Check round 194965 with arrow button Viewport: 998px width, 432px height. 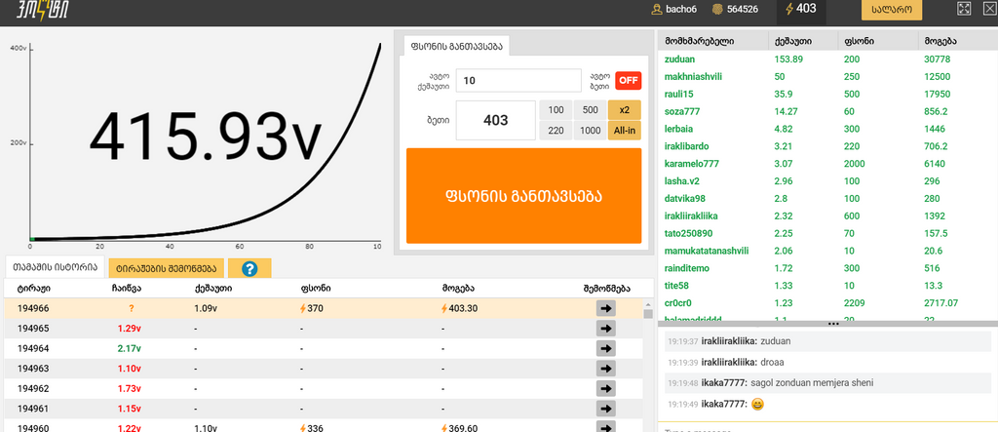coord(606,329)
